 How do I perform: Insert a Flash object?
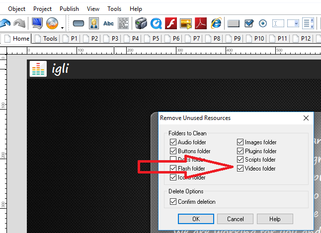tap(170, 23)
